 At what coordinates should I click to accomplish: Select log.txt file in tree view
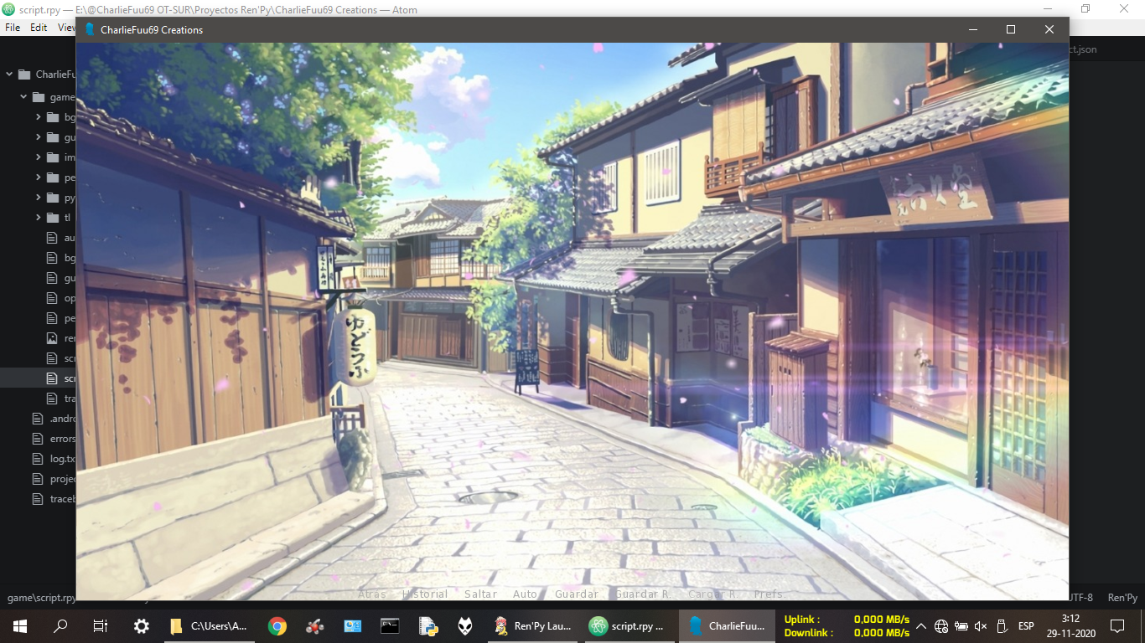(62, 459)
